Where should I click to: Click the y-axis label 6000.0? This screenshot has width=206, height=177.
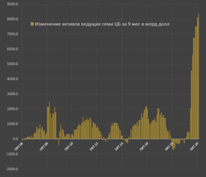[12, 49]
